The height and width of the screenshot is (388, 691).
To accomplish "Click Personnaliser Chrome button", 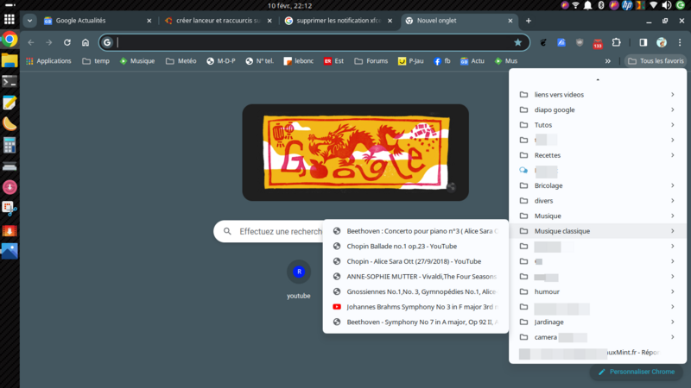I will (x=637, y=372).
